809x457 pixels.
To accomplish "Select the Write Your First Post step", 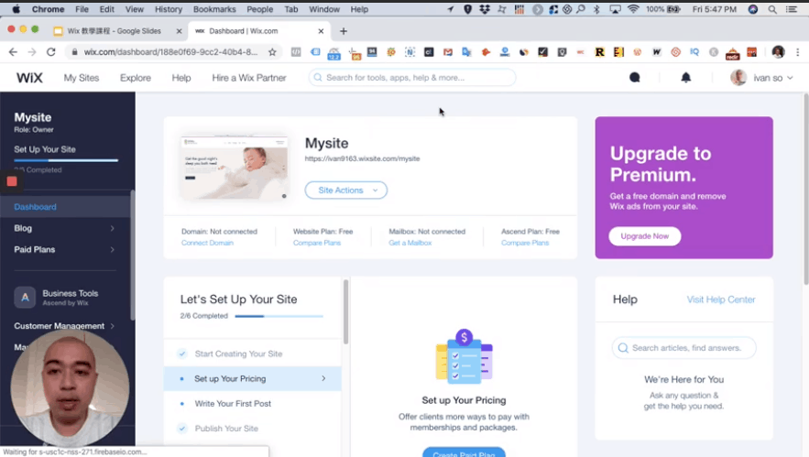I will click(253, 404).
